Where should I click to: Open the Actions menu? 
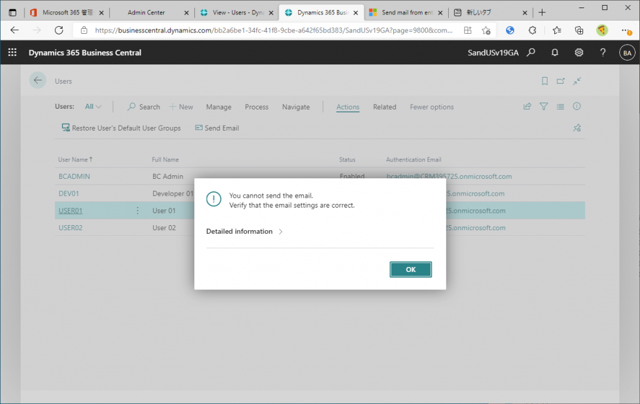(347, 106)
